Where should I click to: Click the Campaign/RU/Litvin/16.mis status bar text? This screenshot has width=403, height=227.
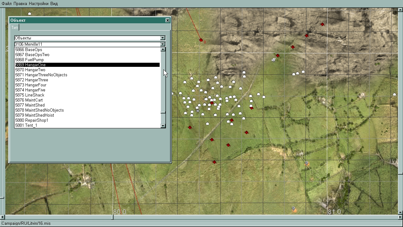click(26, 223)
